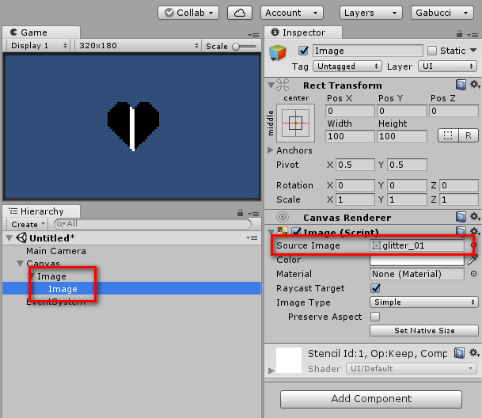
Task: Click Hierarchy search magnifier icon
Action: pos(61,224)
